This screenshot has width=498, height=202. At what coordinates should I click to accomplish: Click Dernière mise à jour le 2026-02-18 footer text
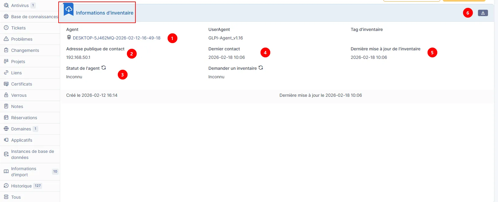[x=321, y=95]
